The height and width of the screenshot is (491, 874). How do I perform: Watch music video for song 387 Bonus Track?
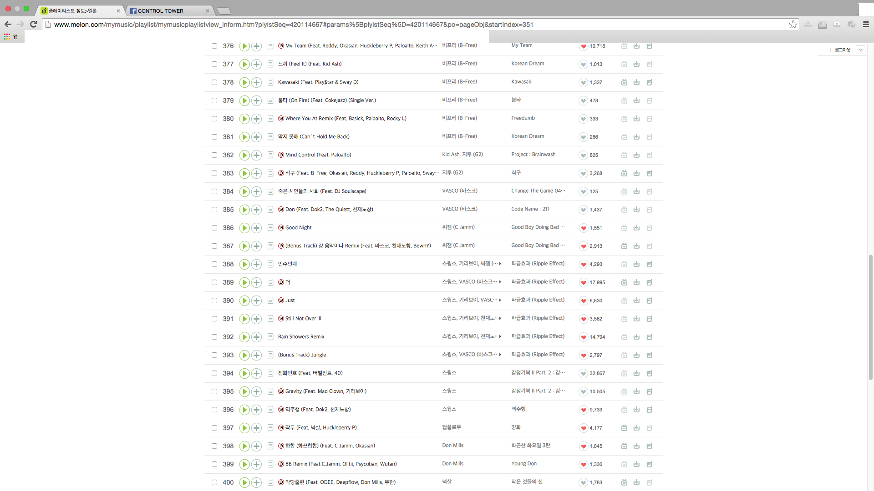coord(624,246)
